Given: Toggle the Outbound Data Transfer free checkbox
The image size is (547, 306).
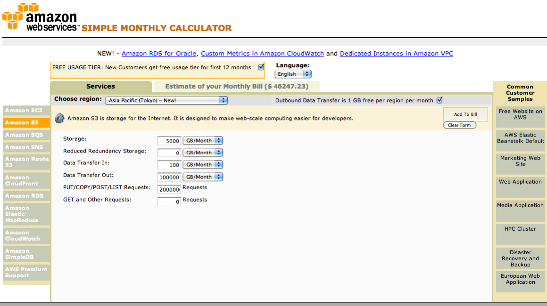Looking at the screenshot, I should 439,100.
